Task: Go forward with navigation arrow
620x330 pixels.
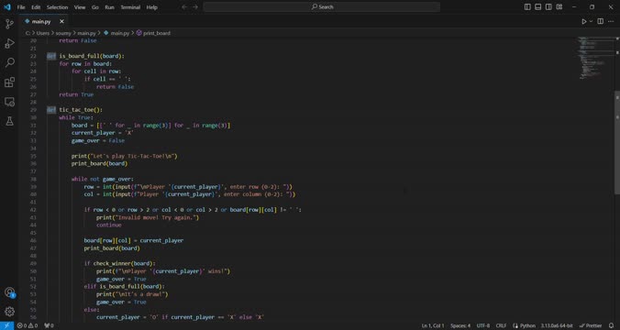Action: click(195, 7)
